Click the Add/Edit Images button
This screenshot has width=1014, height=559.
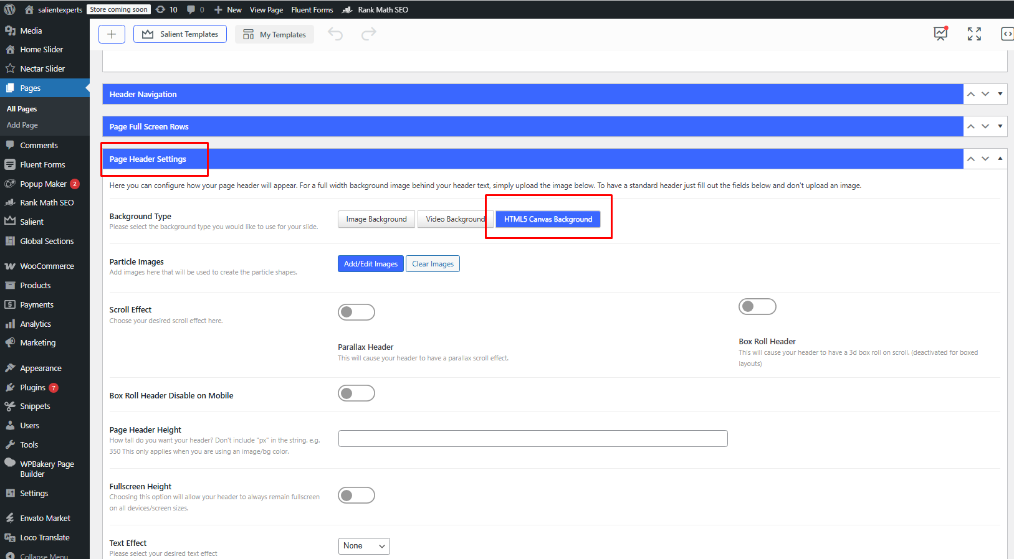pos(371,264)
